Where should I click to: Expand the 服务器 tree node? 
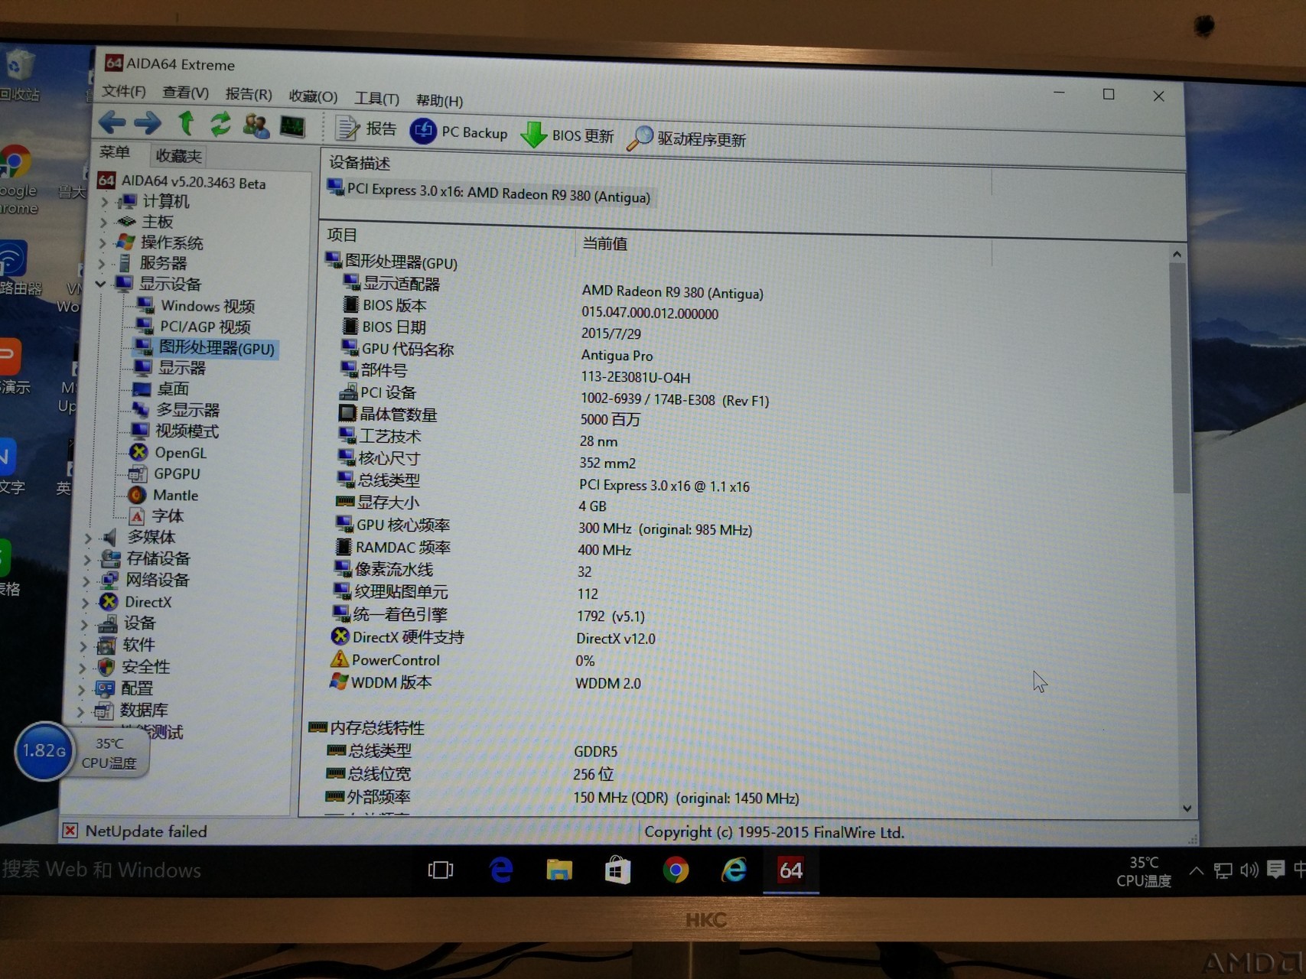(x=103, y=263)
